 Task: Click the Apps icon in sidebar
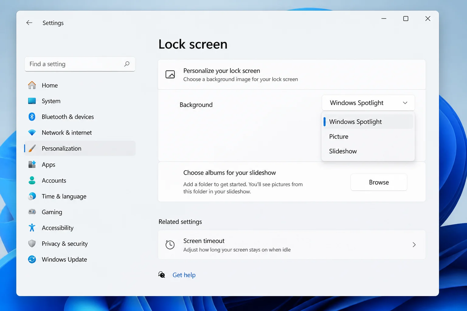click(x=32, y=165)
